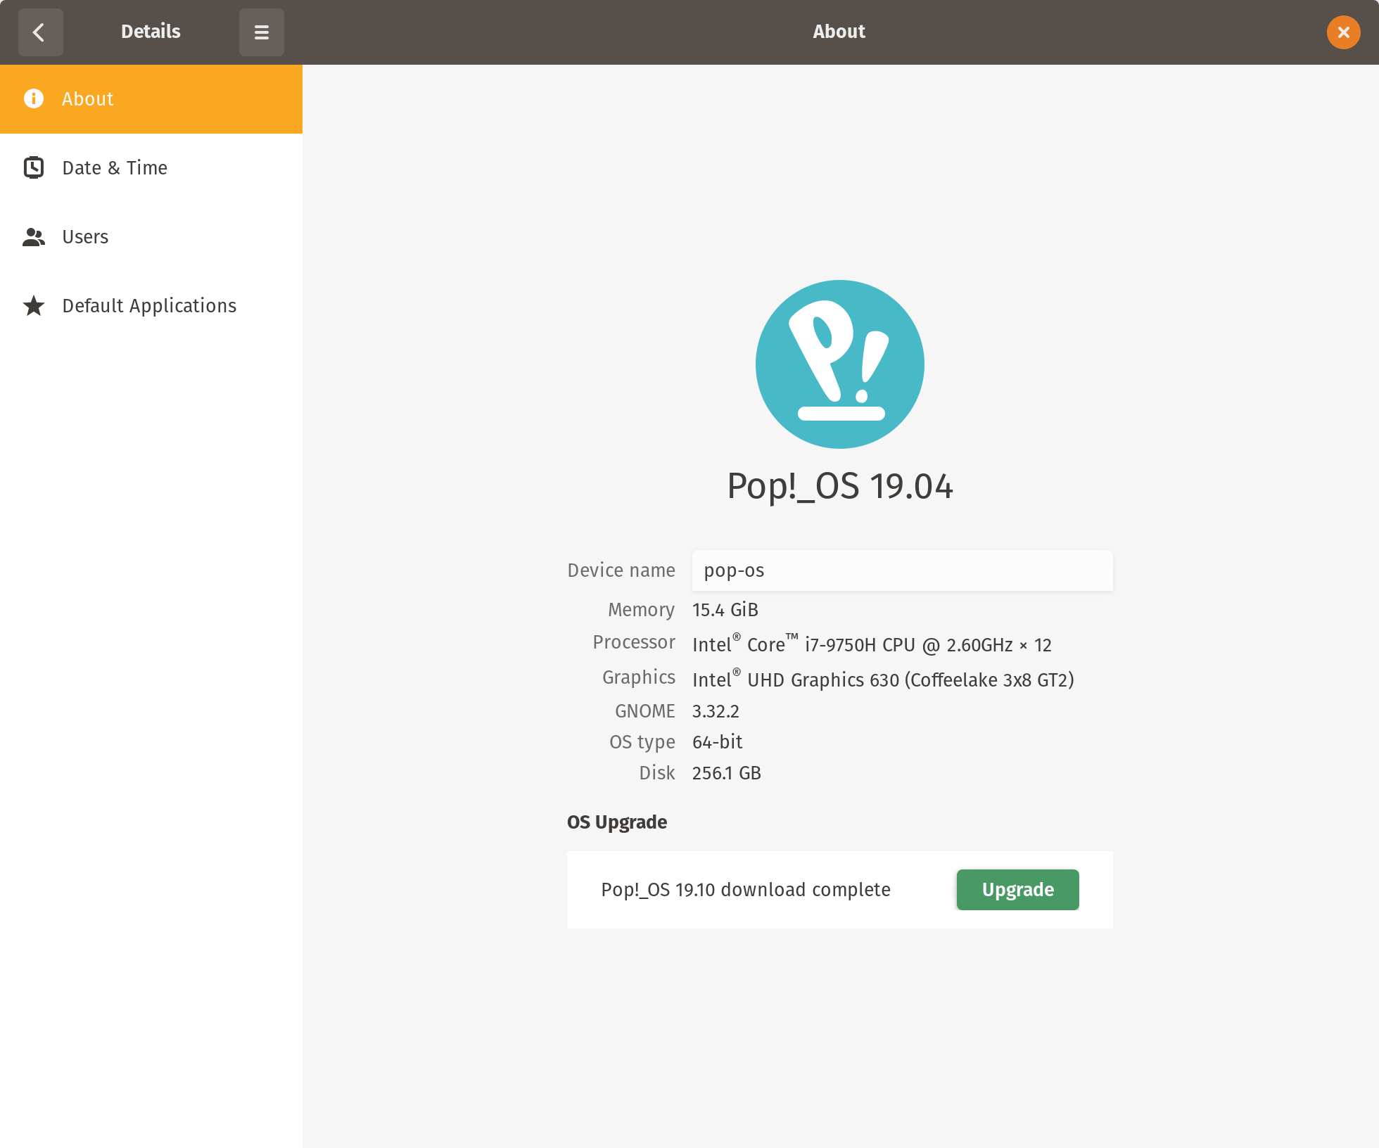
Task: Click the Memory value 15.4 GiB
Action: (724, 610)
